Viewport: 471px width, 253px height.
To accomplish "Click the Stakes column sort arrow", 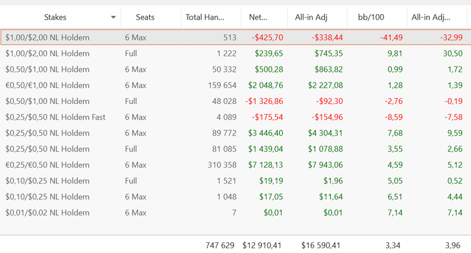I will tap(113, 17).
